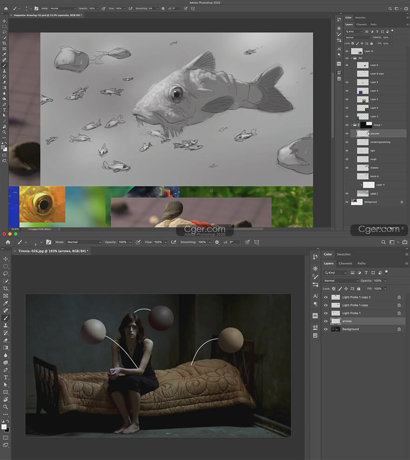Open brush settings panel toggle in lower options bar
Image resolution: width=410 pixels, height=460 pixels.
[48, 242]
